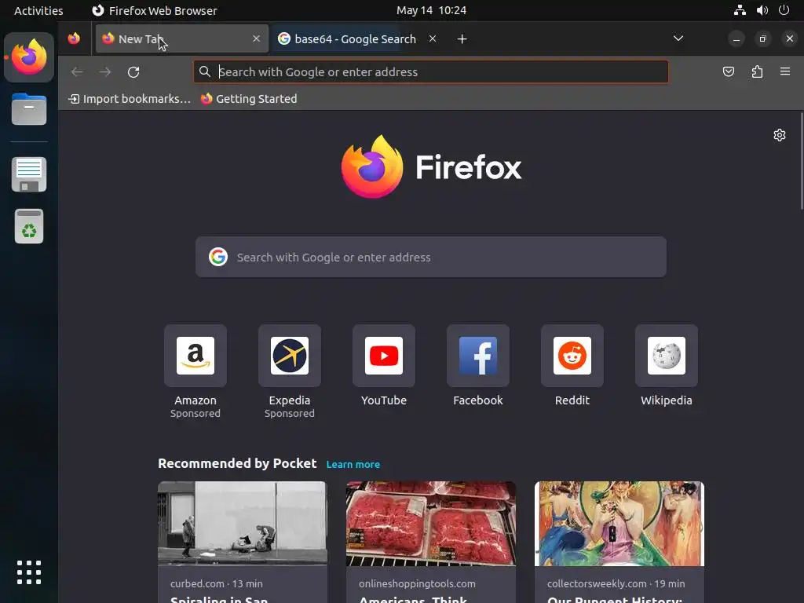
Task: Open Firefox Web Browser app menu
Action: coord(155,10)
